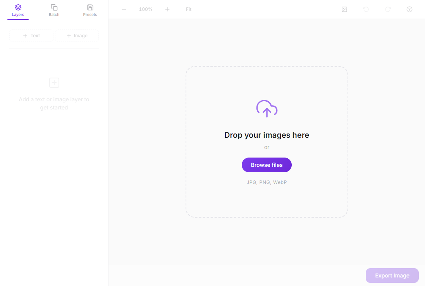Redo the last action
Screen dimensions: 425x286
388,9
